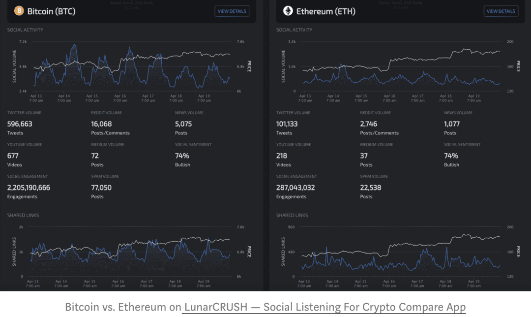Click Apr 19 label on Ethereum social chart
531x317 pixels.
474,98
